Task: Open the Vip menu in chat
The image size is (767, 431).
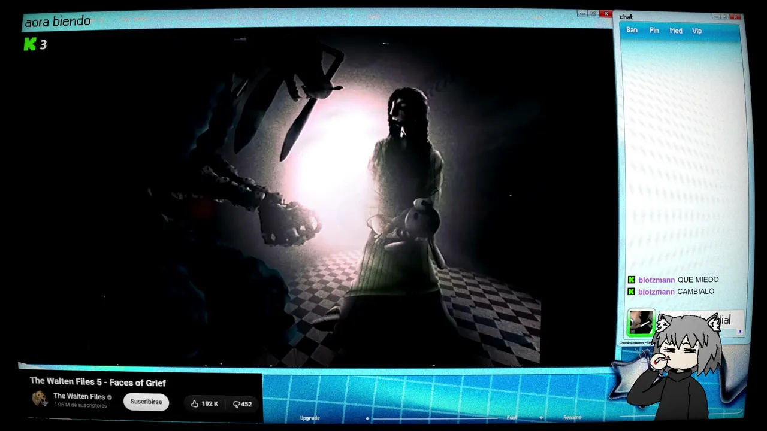Action: [697, 31]
